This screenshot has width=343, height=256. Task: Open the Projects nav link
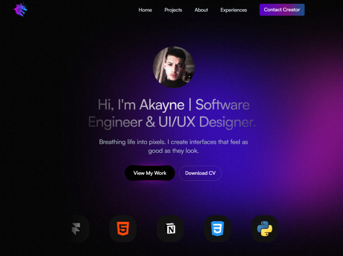[x=173, y=10]
